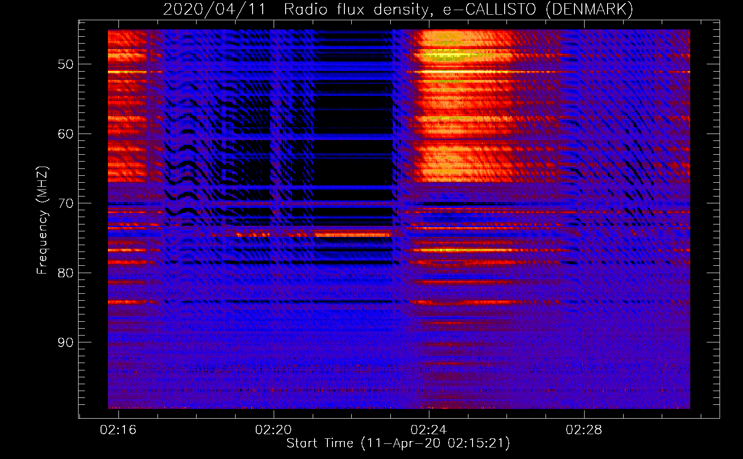Click the 70 frequency tick label
Viewport: 743px width, 459px height.
point(65,203)
